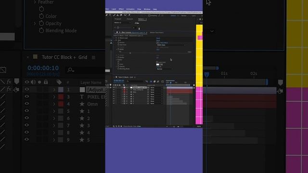Choose the Review workspace in center window
Screen dimensions: 308x173
click(184, 15)
